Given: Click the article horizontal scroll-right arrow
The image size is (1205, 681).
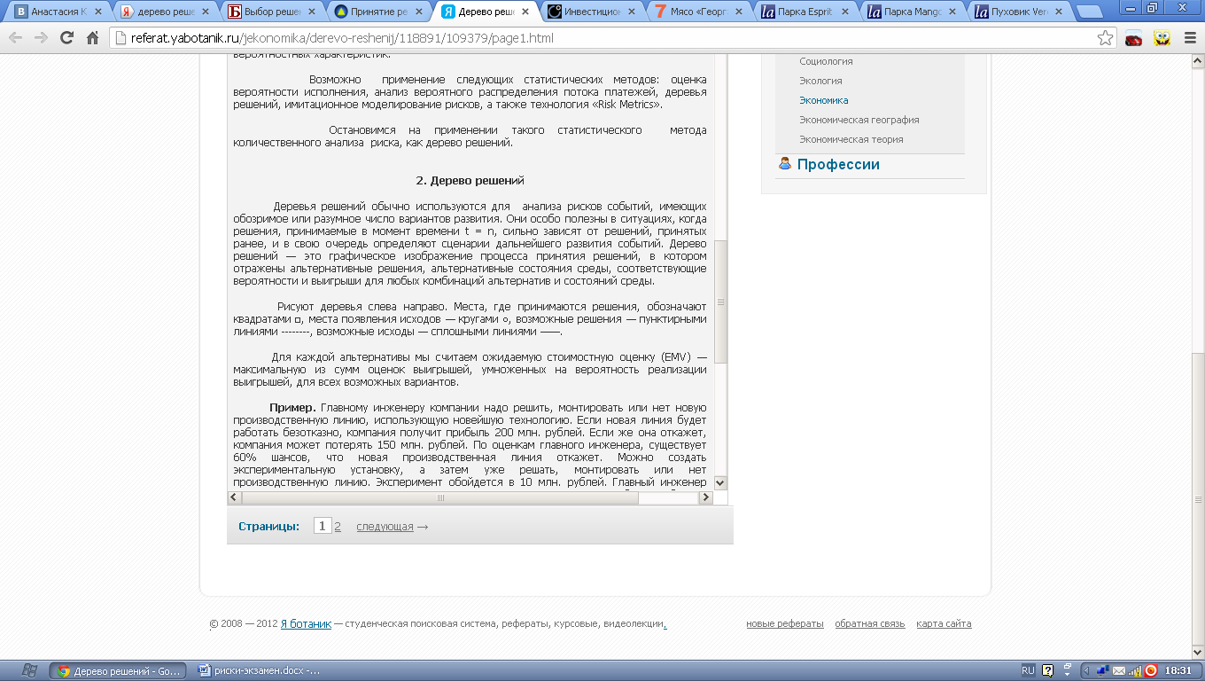Looking at the screenshot, I should [x=705, y=498].
